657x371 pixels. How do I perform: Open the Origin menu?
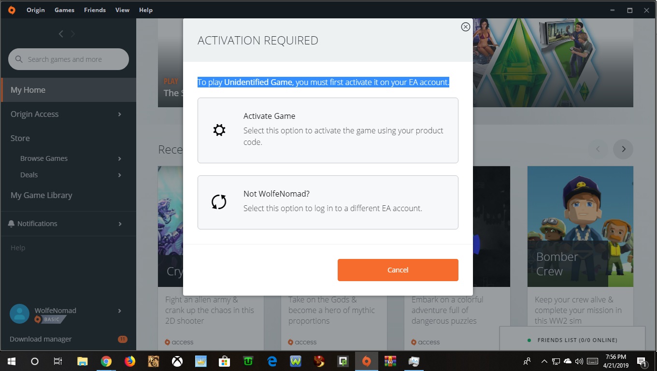click(x=36, y=10)
